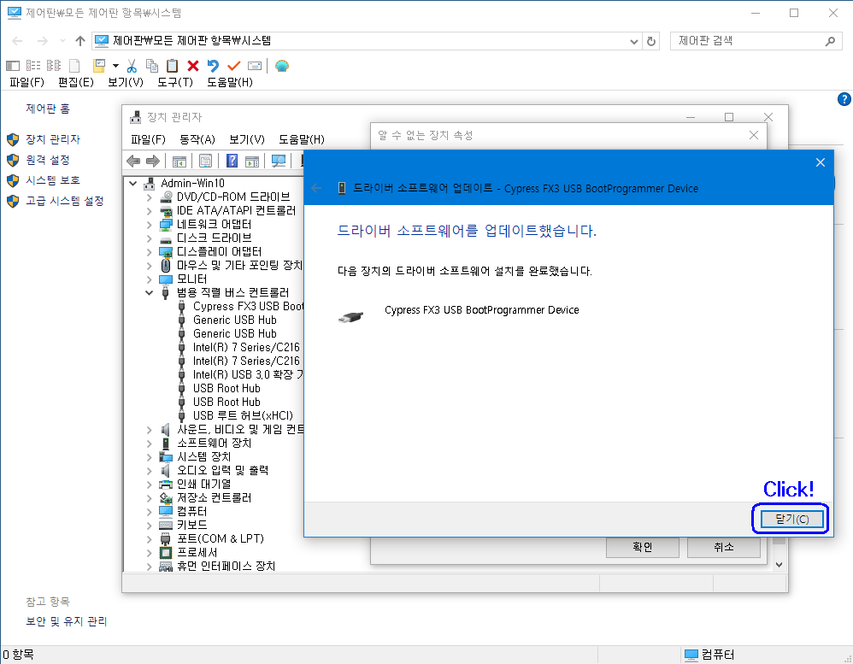The height and width of the screenshot is (664, 853).
Task: Open 도움말(H) menu in Device Manager
Action: pos(302,140)
